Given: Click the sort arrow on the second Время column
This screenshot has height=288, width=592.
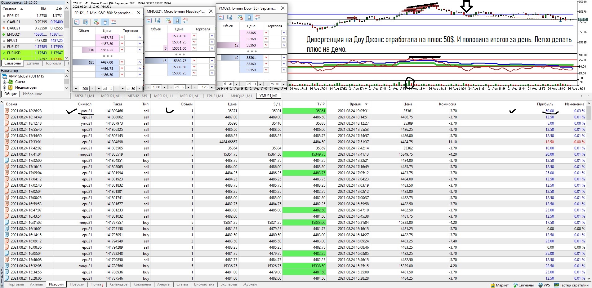Looking at the screenshot, I should click(x=366, y=104).
